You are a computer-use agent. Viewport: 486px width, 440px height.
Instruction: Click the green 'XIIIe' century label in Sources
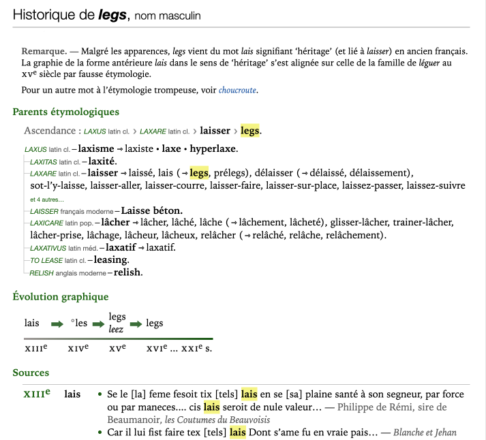coord(37,394)
